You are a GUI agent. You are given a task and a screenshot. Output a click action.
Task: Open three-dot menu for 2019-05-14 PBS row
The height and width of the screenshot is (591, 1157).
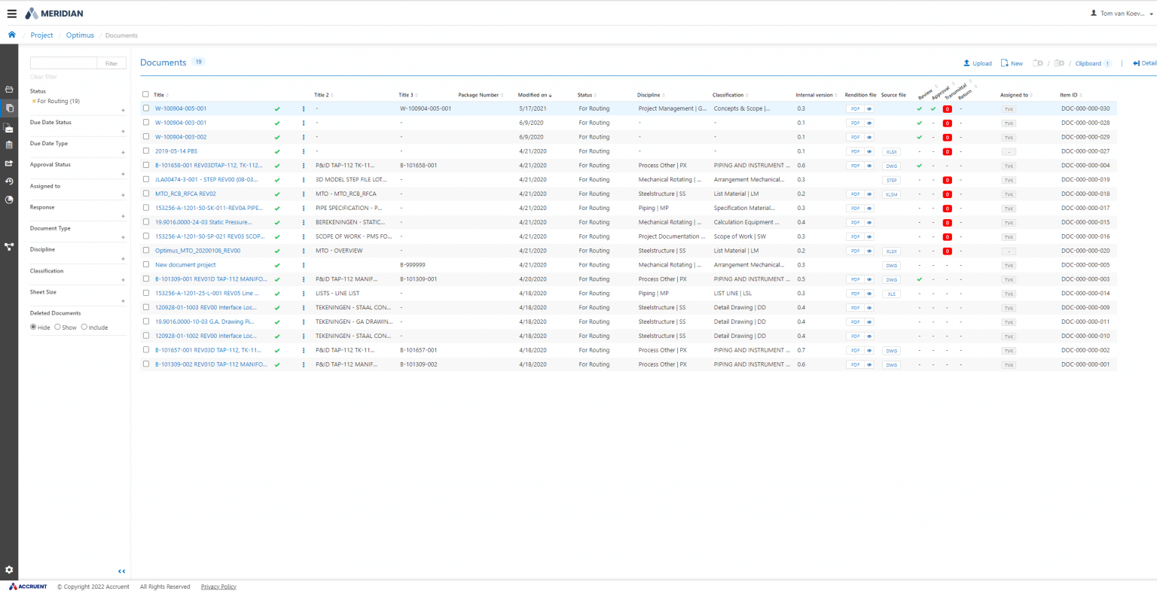pos(304,151)
